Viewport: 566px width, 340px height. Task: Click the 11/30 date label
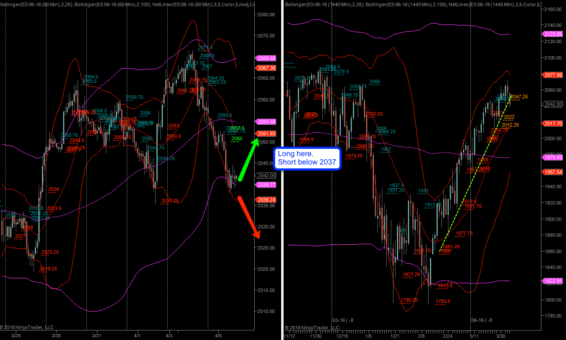point(315,336)
